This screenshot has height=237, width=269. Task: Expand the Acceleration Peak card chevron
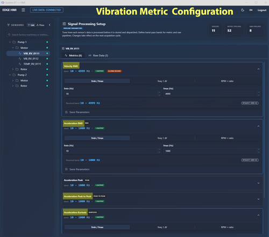coord(258,183)
